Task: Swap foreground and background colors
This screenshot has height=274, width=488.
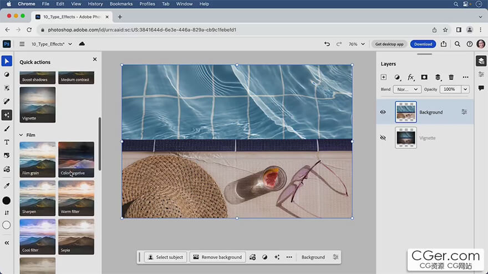Action: (x=7, y=213)
